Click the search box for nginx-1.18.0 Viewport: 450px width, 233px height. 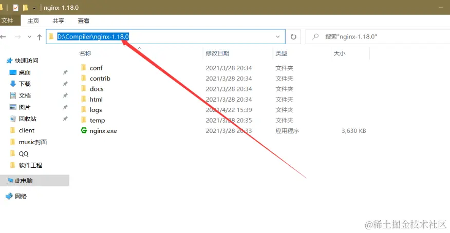point(378,36)
